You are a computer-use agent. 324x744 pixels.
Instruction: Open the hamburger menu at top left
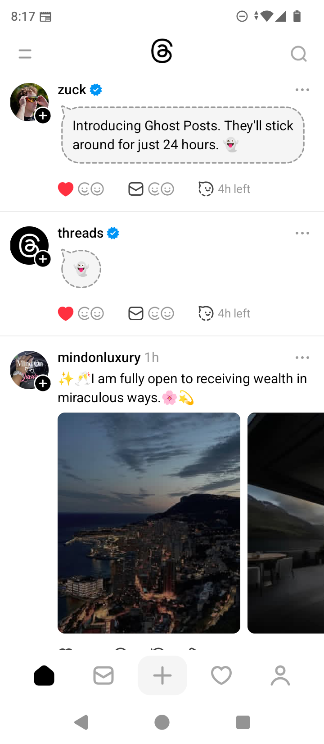25,54
